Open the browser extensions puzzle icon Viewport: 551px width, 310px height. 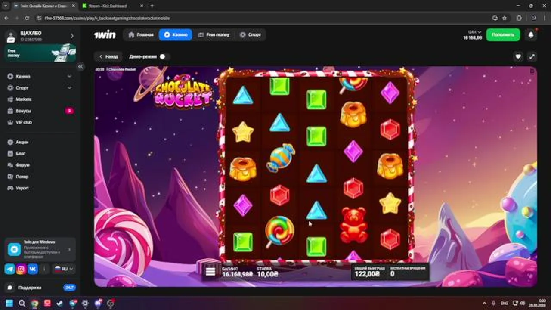tap(519, 18)
